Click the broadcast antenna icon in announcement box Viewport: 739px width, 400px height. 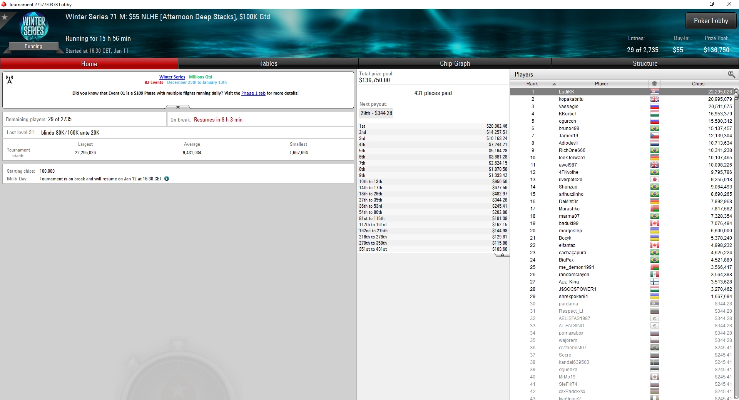point(10,79)
